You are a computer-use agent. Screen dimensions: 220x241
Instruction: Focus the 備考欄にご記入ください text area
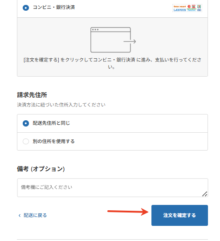point(113,188)
